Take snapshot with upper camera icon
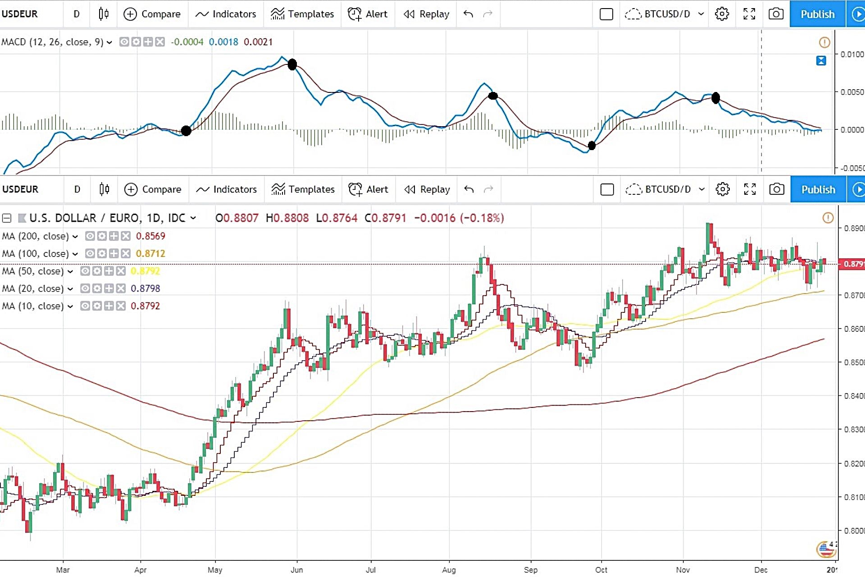The image size is (865, 577). pos(776,14)
